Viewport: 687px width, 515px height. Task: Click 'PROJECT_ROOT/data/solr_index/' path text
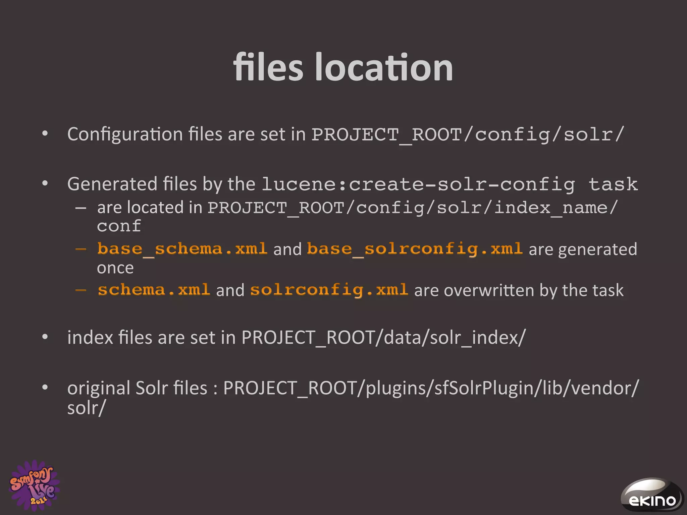pos(383,337)
